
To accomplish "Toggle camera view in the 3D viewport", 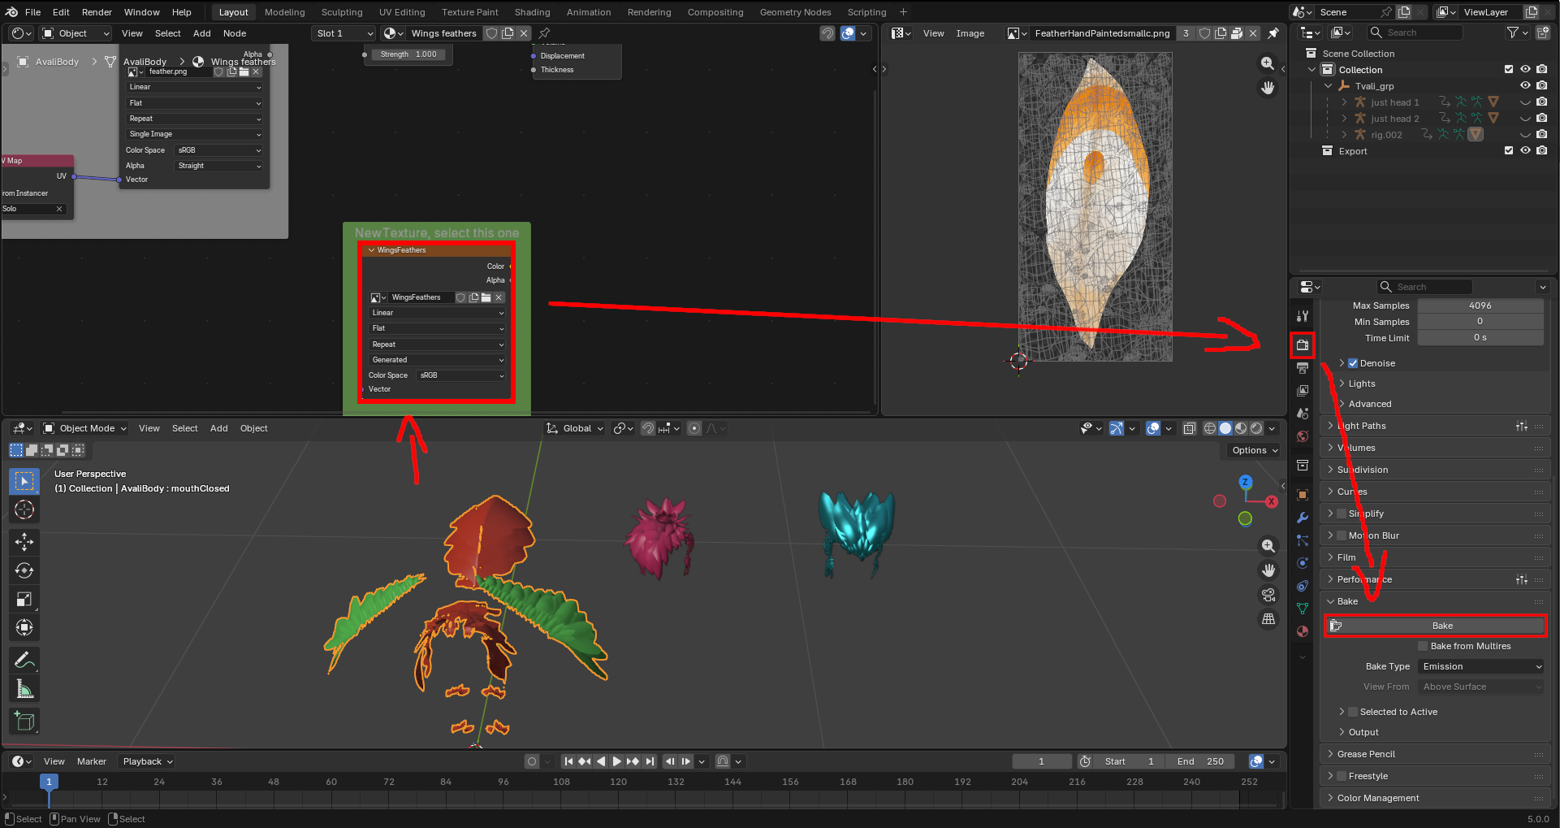I will pyautogui.click(x=1268, y=595).
